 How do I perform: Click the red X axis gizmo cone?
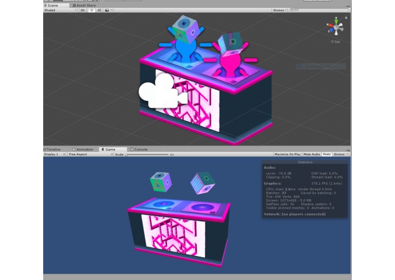pos(331,25)
